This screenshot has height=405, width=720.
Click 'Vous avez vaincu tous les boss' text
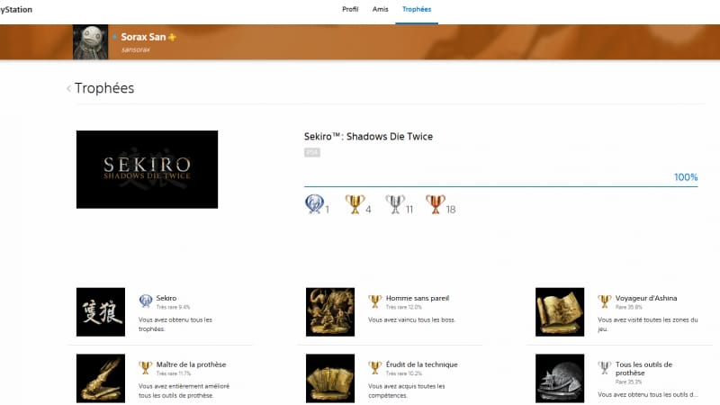411,319
